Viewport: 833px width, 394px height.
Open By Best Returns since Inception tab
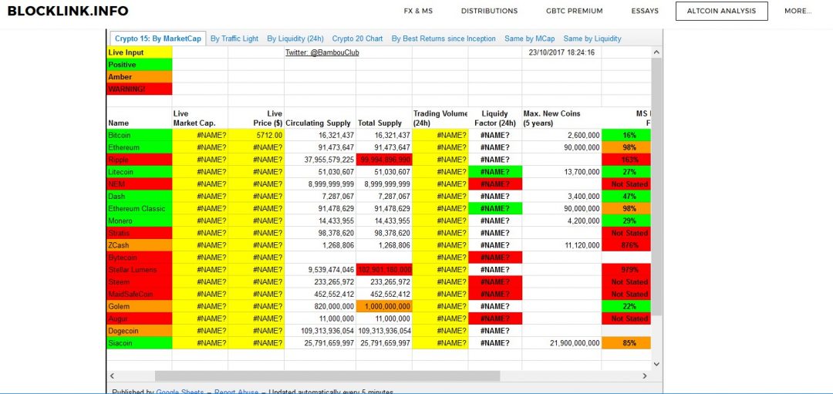(443, 39)
